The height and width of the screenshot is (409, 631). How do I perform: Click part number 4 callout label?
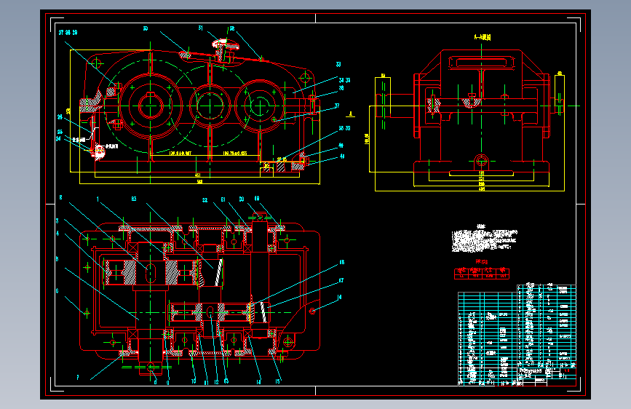(x=57, y=234)
